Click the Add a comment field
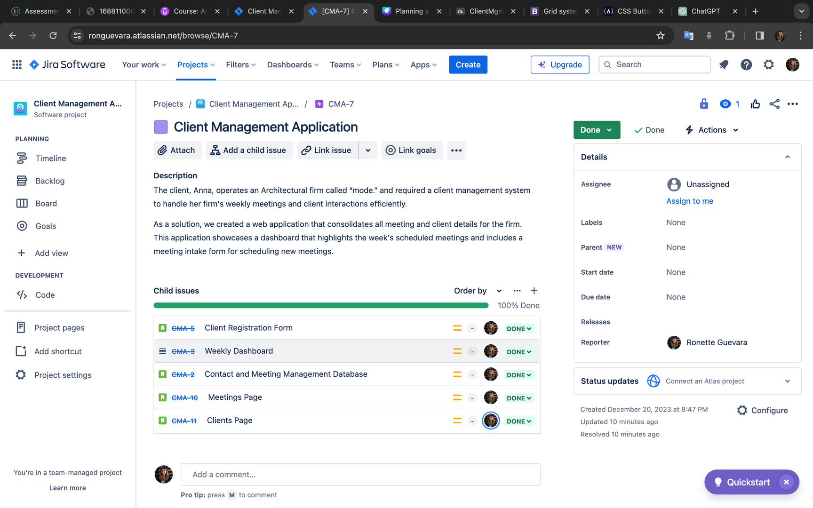This screenshot has height=508, width=813. (360, 475)
